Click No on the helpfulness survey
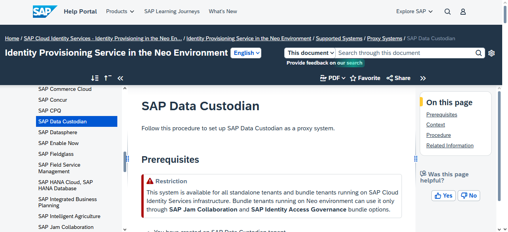This screenshot has height=232, width=508. pyautogui.click(x=469, y=195)
